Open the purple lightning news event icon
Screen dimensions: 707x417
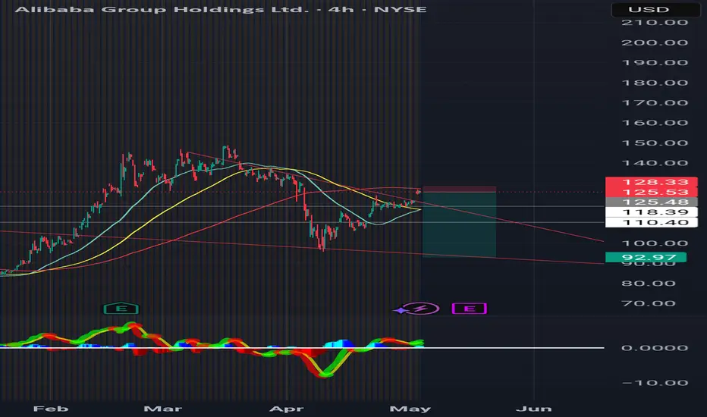[420, 309]
